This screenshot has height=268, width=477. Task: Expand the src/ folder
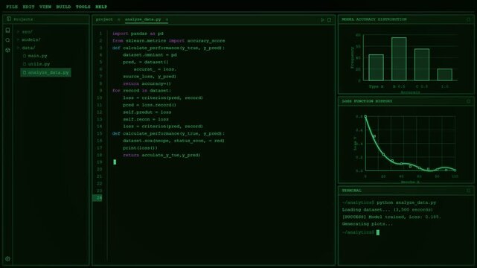pyautogui.click(x=19, y=31)
